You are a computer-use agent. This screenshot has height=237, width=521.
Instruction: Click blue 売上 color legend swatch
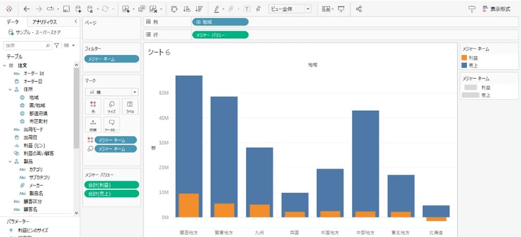click(464, 65)
